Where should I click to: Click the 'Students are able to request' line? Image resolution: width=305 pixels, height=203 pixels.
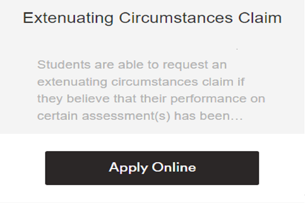pyautogui.click(x=132, y=65)
